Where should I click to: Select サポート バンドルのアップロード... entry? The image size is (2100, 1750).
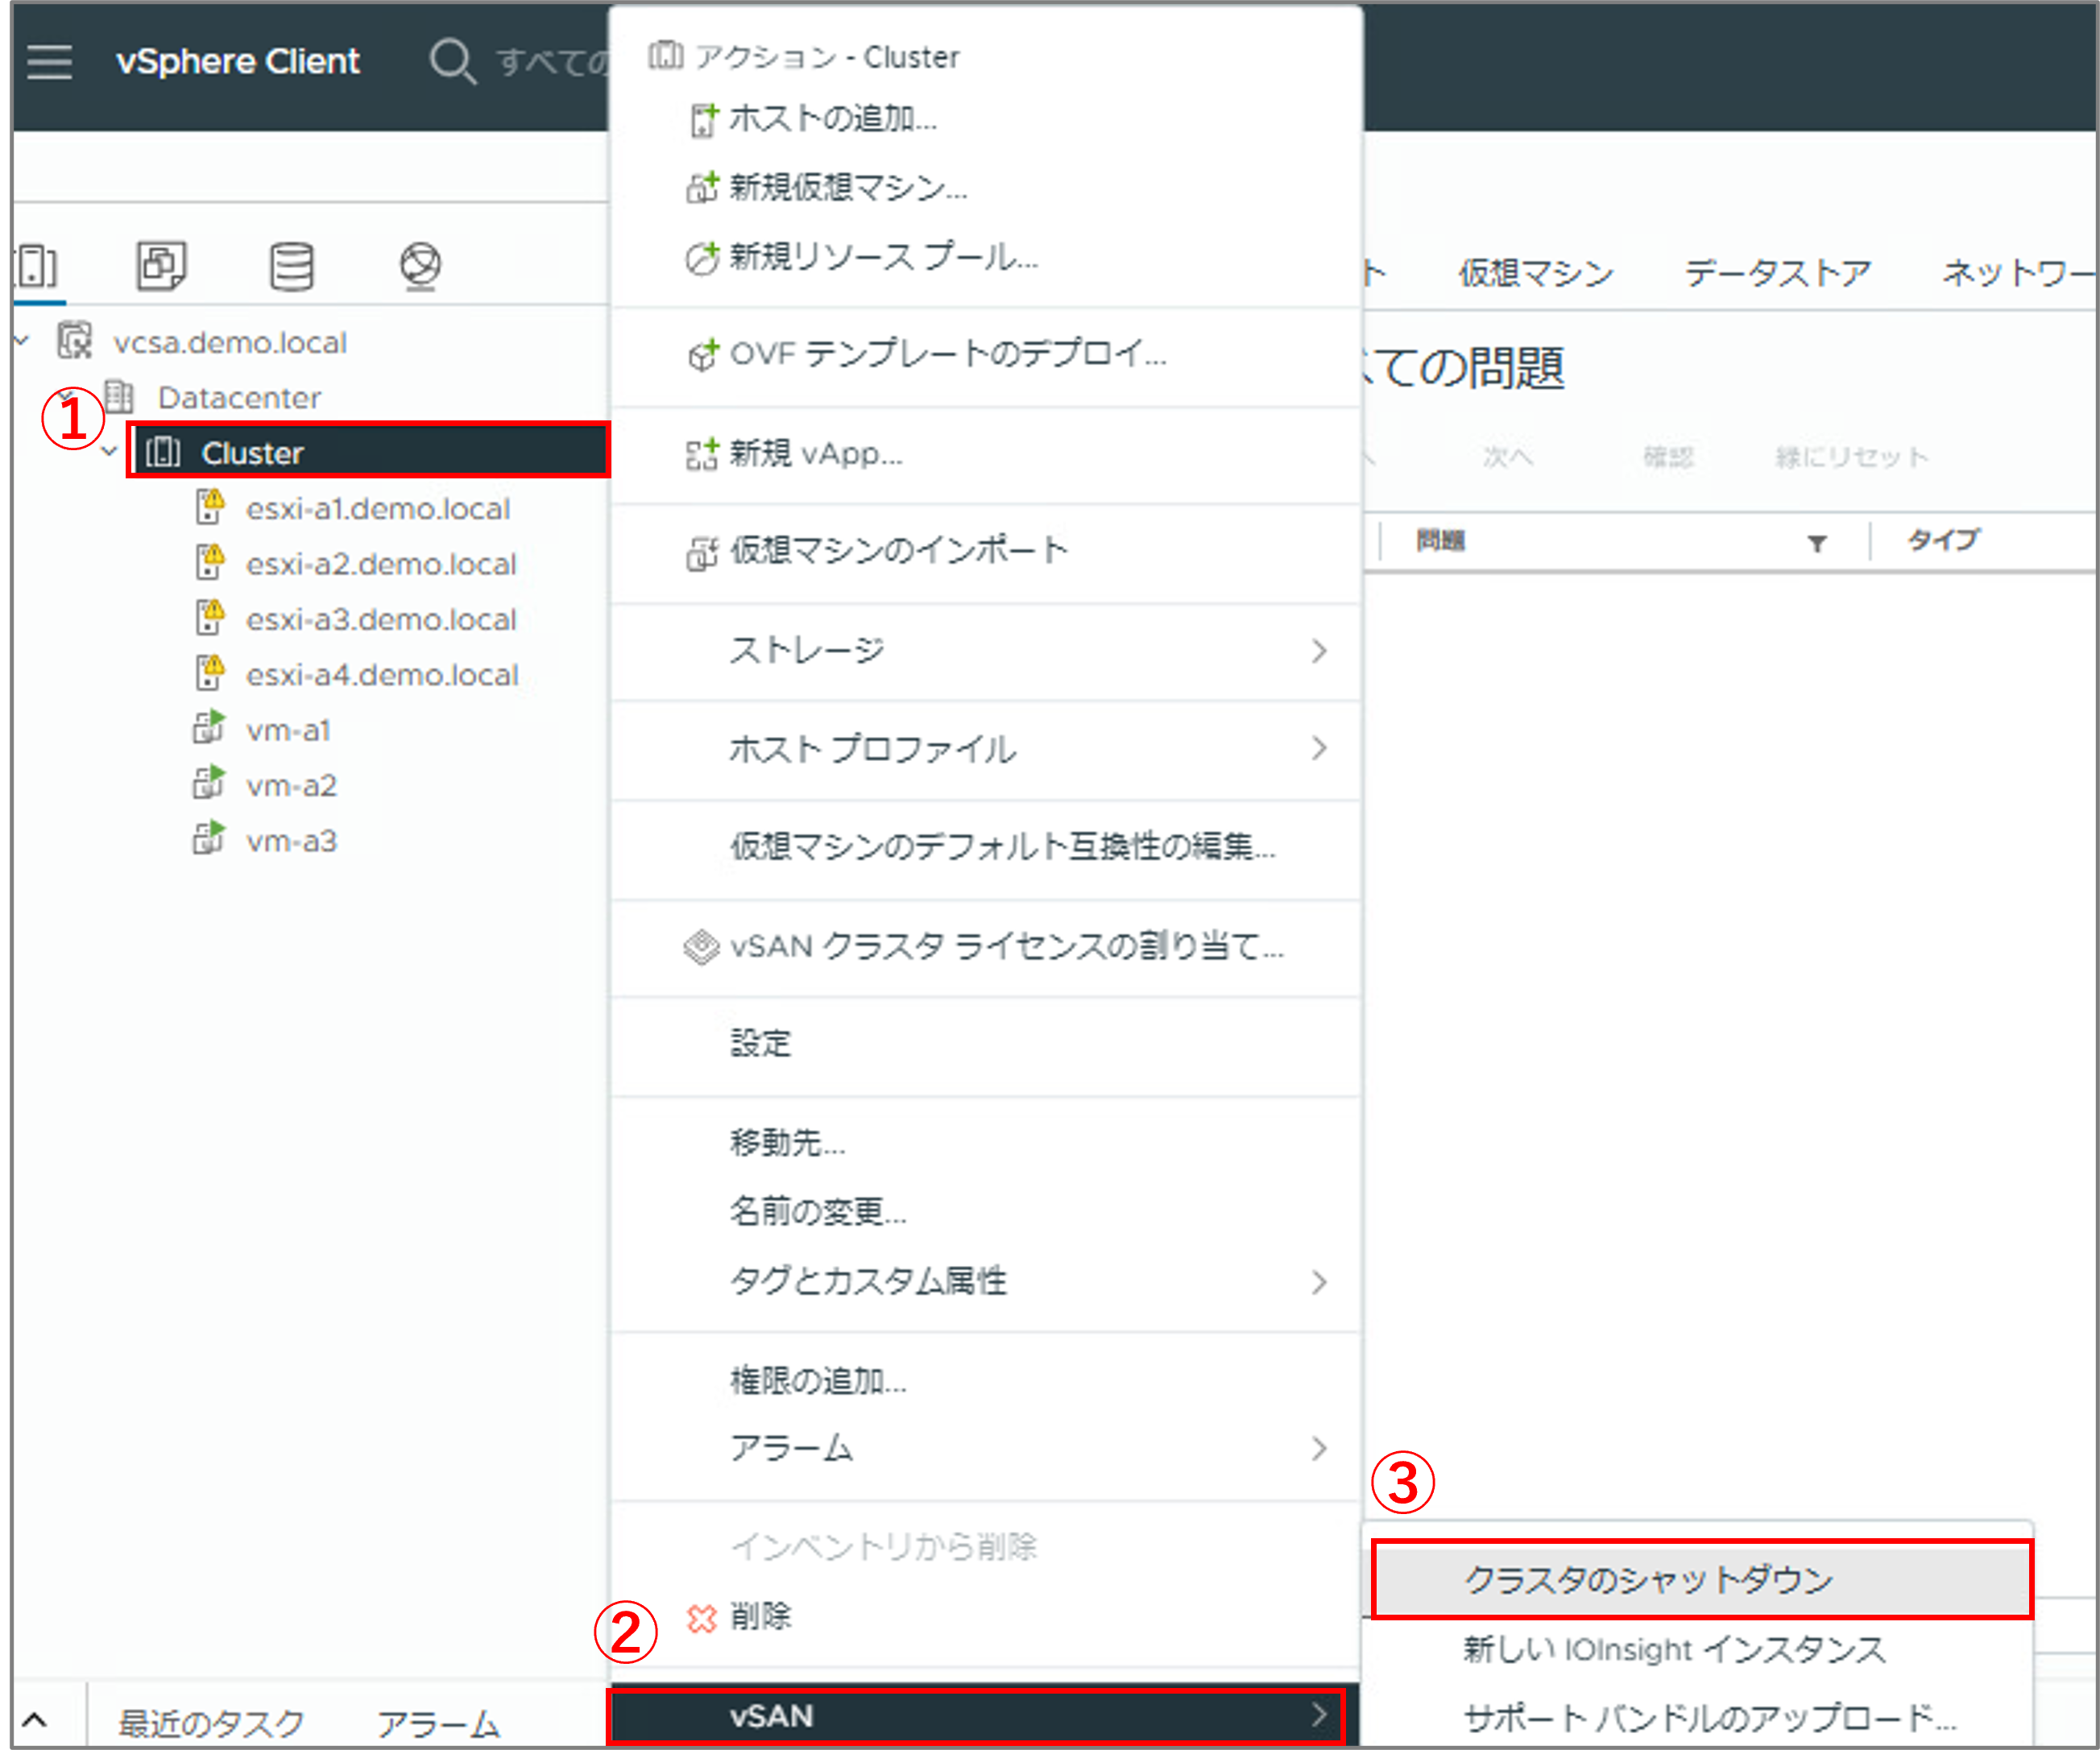[1709, 1718]
